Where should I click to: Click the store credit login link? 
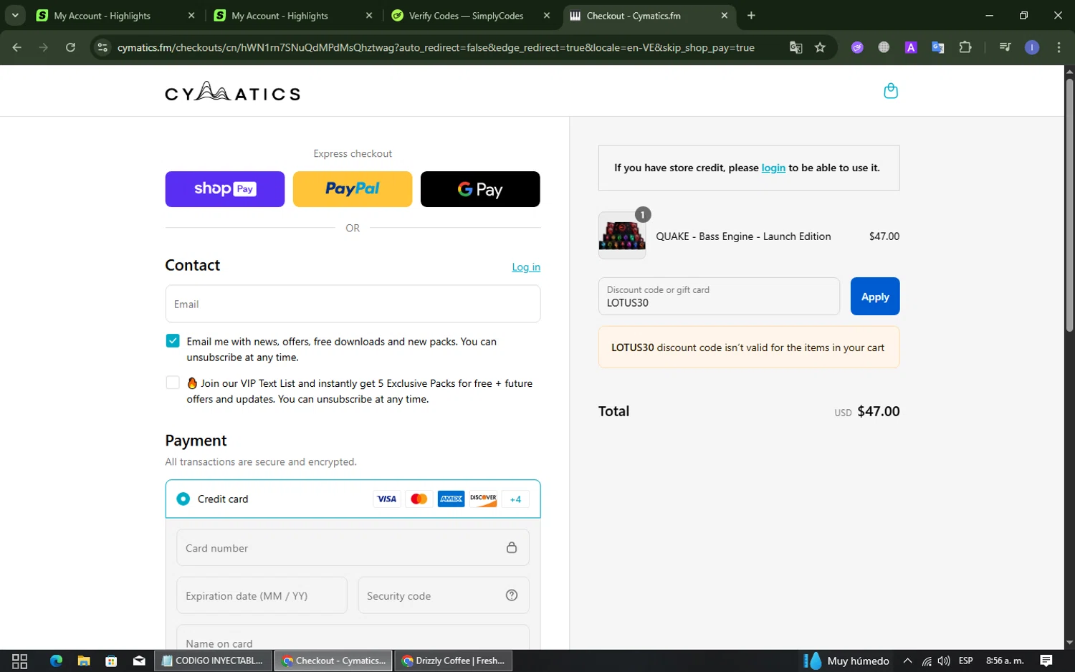(773, 168)
